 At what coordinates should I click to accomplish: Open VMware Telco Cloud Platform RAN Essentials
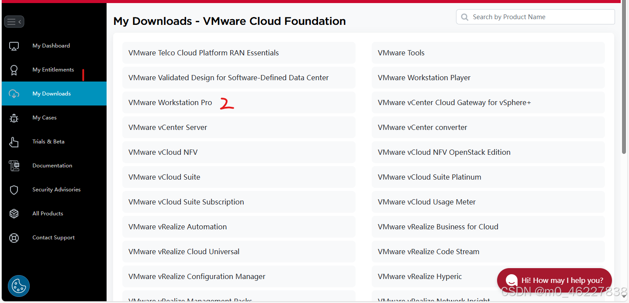239,53
